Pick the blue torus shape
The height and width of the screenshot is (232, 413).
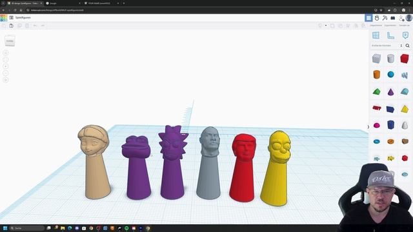pyautogui.click(x=377, y=142)
